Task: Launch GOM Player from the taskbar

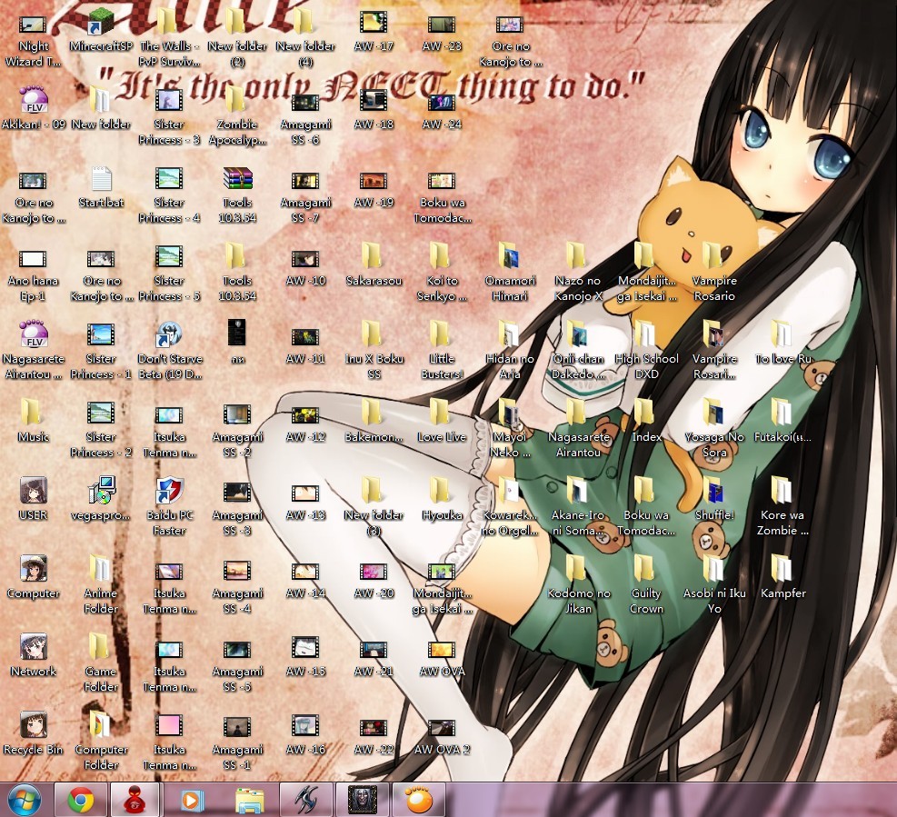Action: pos(419,801)
